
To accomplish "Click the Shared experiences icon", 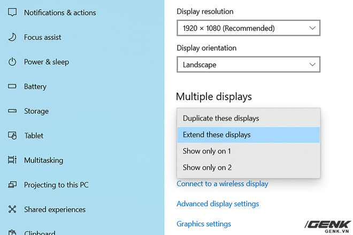I will coord(12,209).
